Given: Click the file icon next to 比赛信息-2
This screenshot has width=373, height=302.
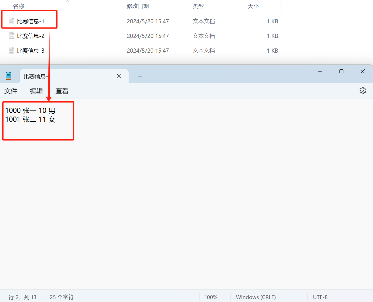Looking at the screenshot, I should pos(11,36).
